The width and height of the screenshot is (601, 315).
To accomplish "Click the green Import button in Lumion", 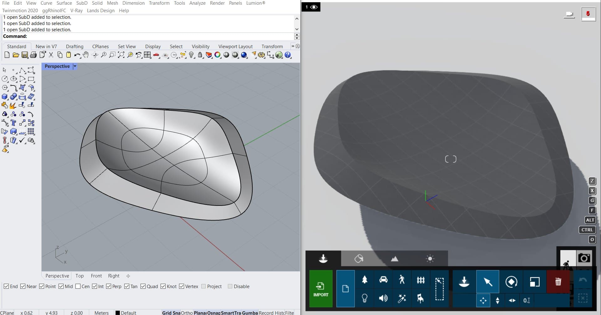I will pyautogui.click(x=321, y=288).
